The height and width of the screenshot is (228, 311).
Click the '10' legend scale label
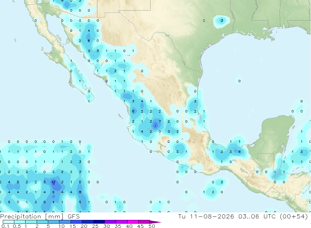(x=62, y=226)
